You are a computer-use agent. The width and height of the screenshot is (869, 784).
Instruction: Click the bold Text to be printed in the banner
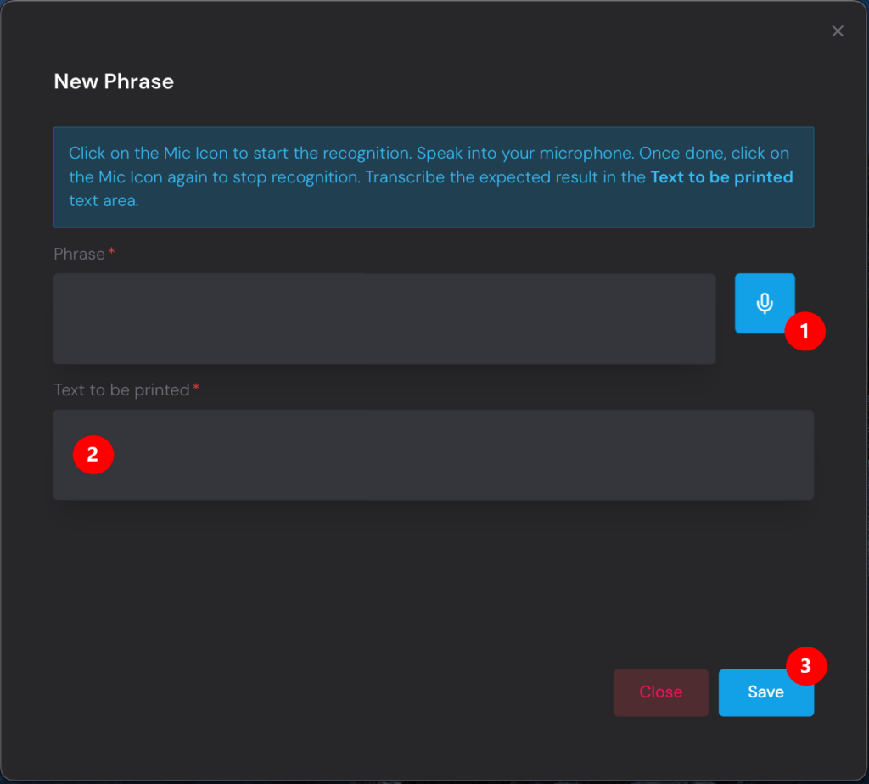(721, 177)
